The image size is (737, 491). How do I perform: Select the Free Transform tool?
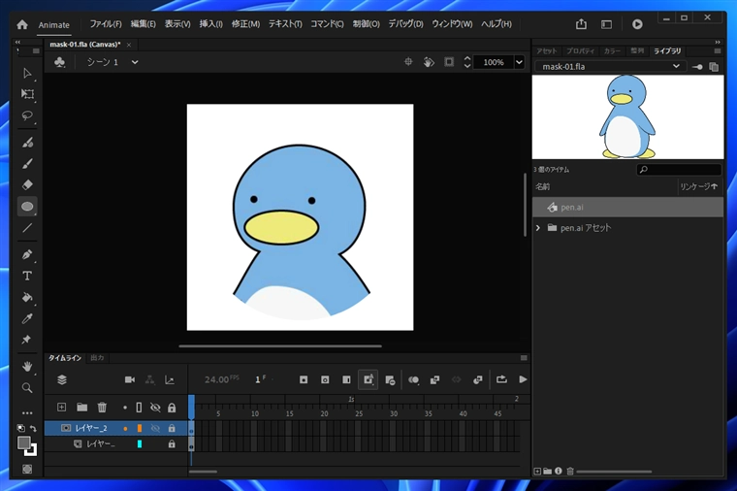[x=27, y=94]
